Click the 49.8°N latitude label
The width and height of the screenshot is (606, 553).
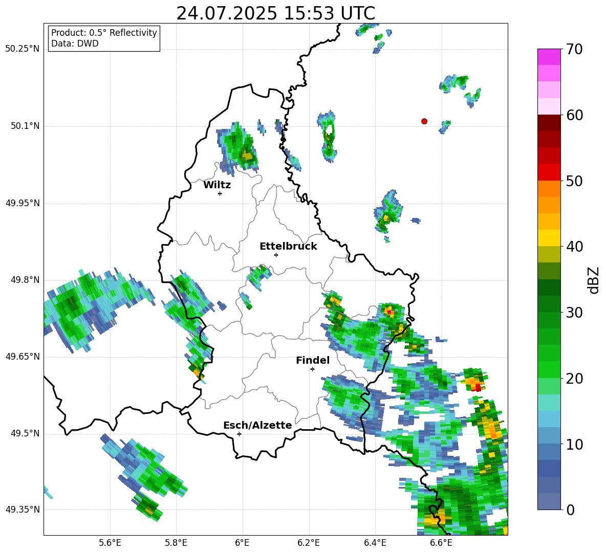[x=25, y=280]
